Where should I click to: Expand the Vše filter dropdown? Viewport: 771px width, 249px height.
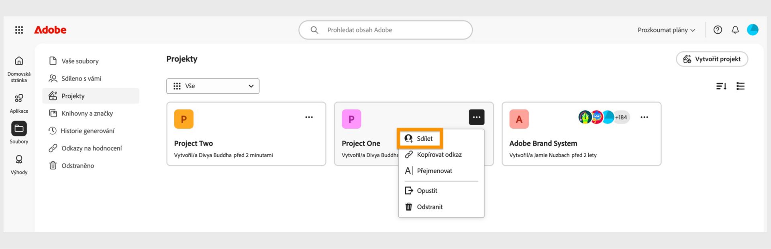coord(213,86)
